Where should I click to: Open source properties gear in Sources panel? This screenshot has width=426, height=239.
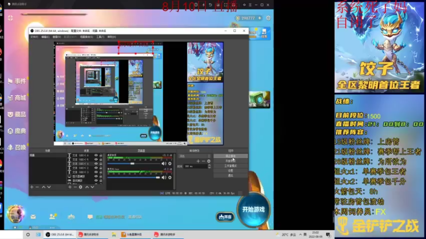point(81,187)
